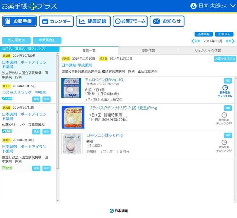Switch to the 薬剤情報 tab
Viewport: 237px width, 218px height.
(148, 51)
